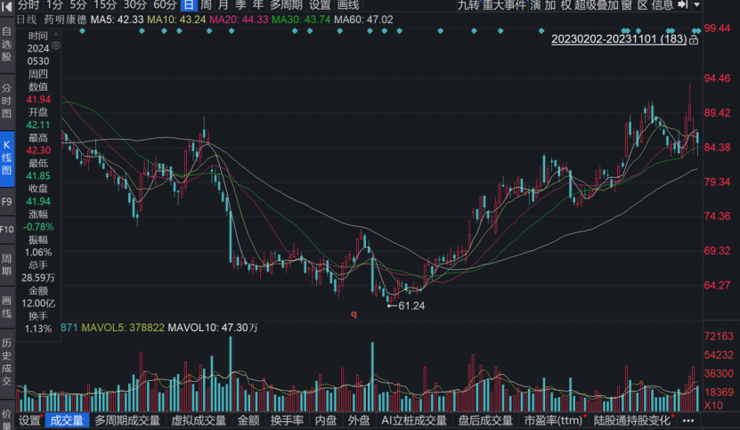Click the 权 rights-adjustment icon
Viewport: 740px width, 430px height.
click(x=565, y=5)
